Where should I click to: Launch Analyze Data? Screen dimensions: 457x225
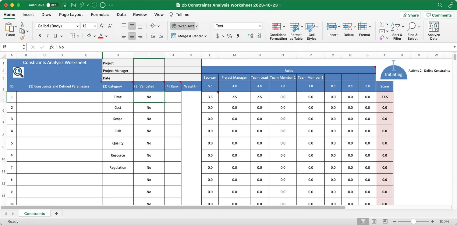(x=433, y=30)
